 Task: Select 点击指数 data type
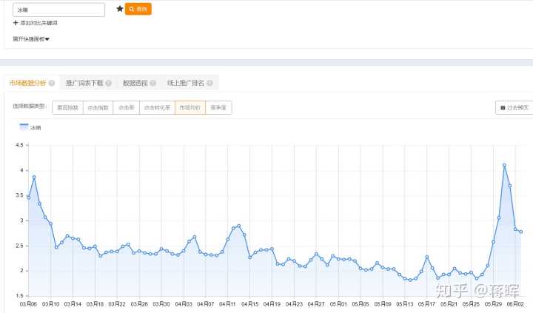point(98,107)
